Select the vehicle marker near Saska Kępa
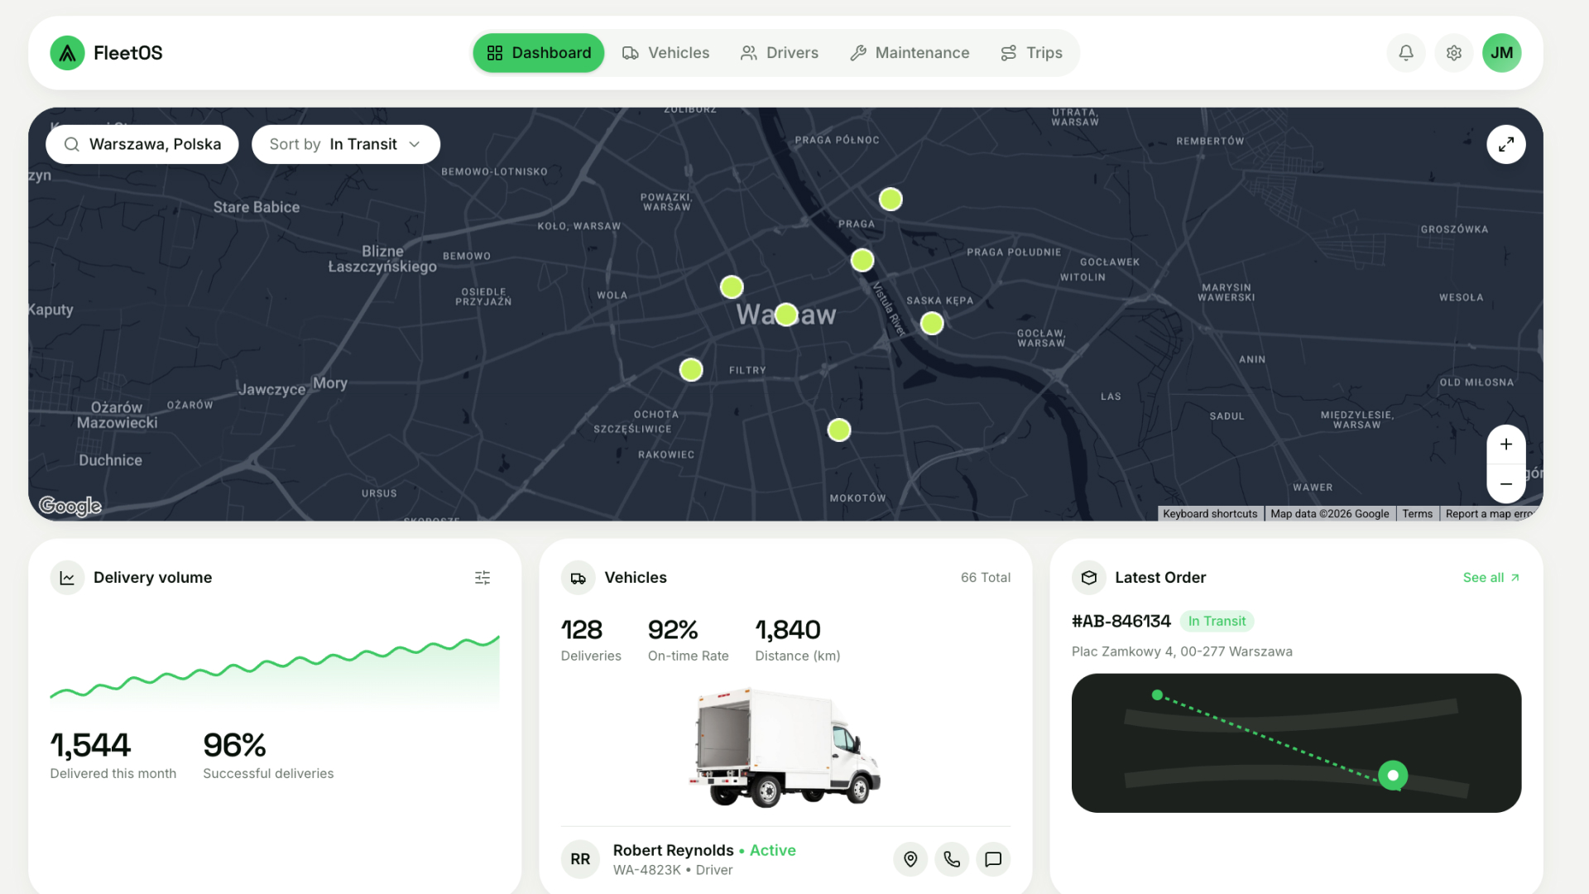 [x=932, y=323]
